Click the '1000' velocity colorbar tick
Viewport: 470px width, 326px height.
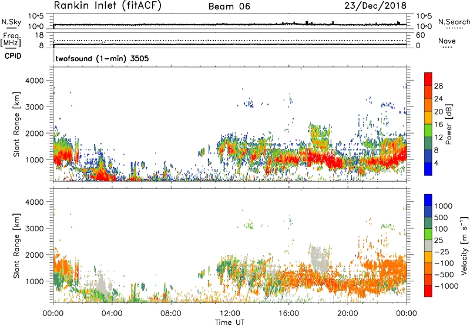(443, 206)
